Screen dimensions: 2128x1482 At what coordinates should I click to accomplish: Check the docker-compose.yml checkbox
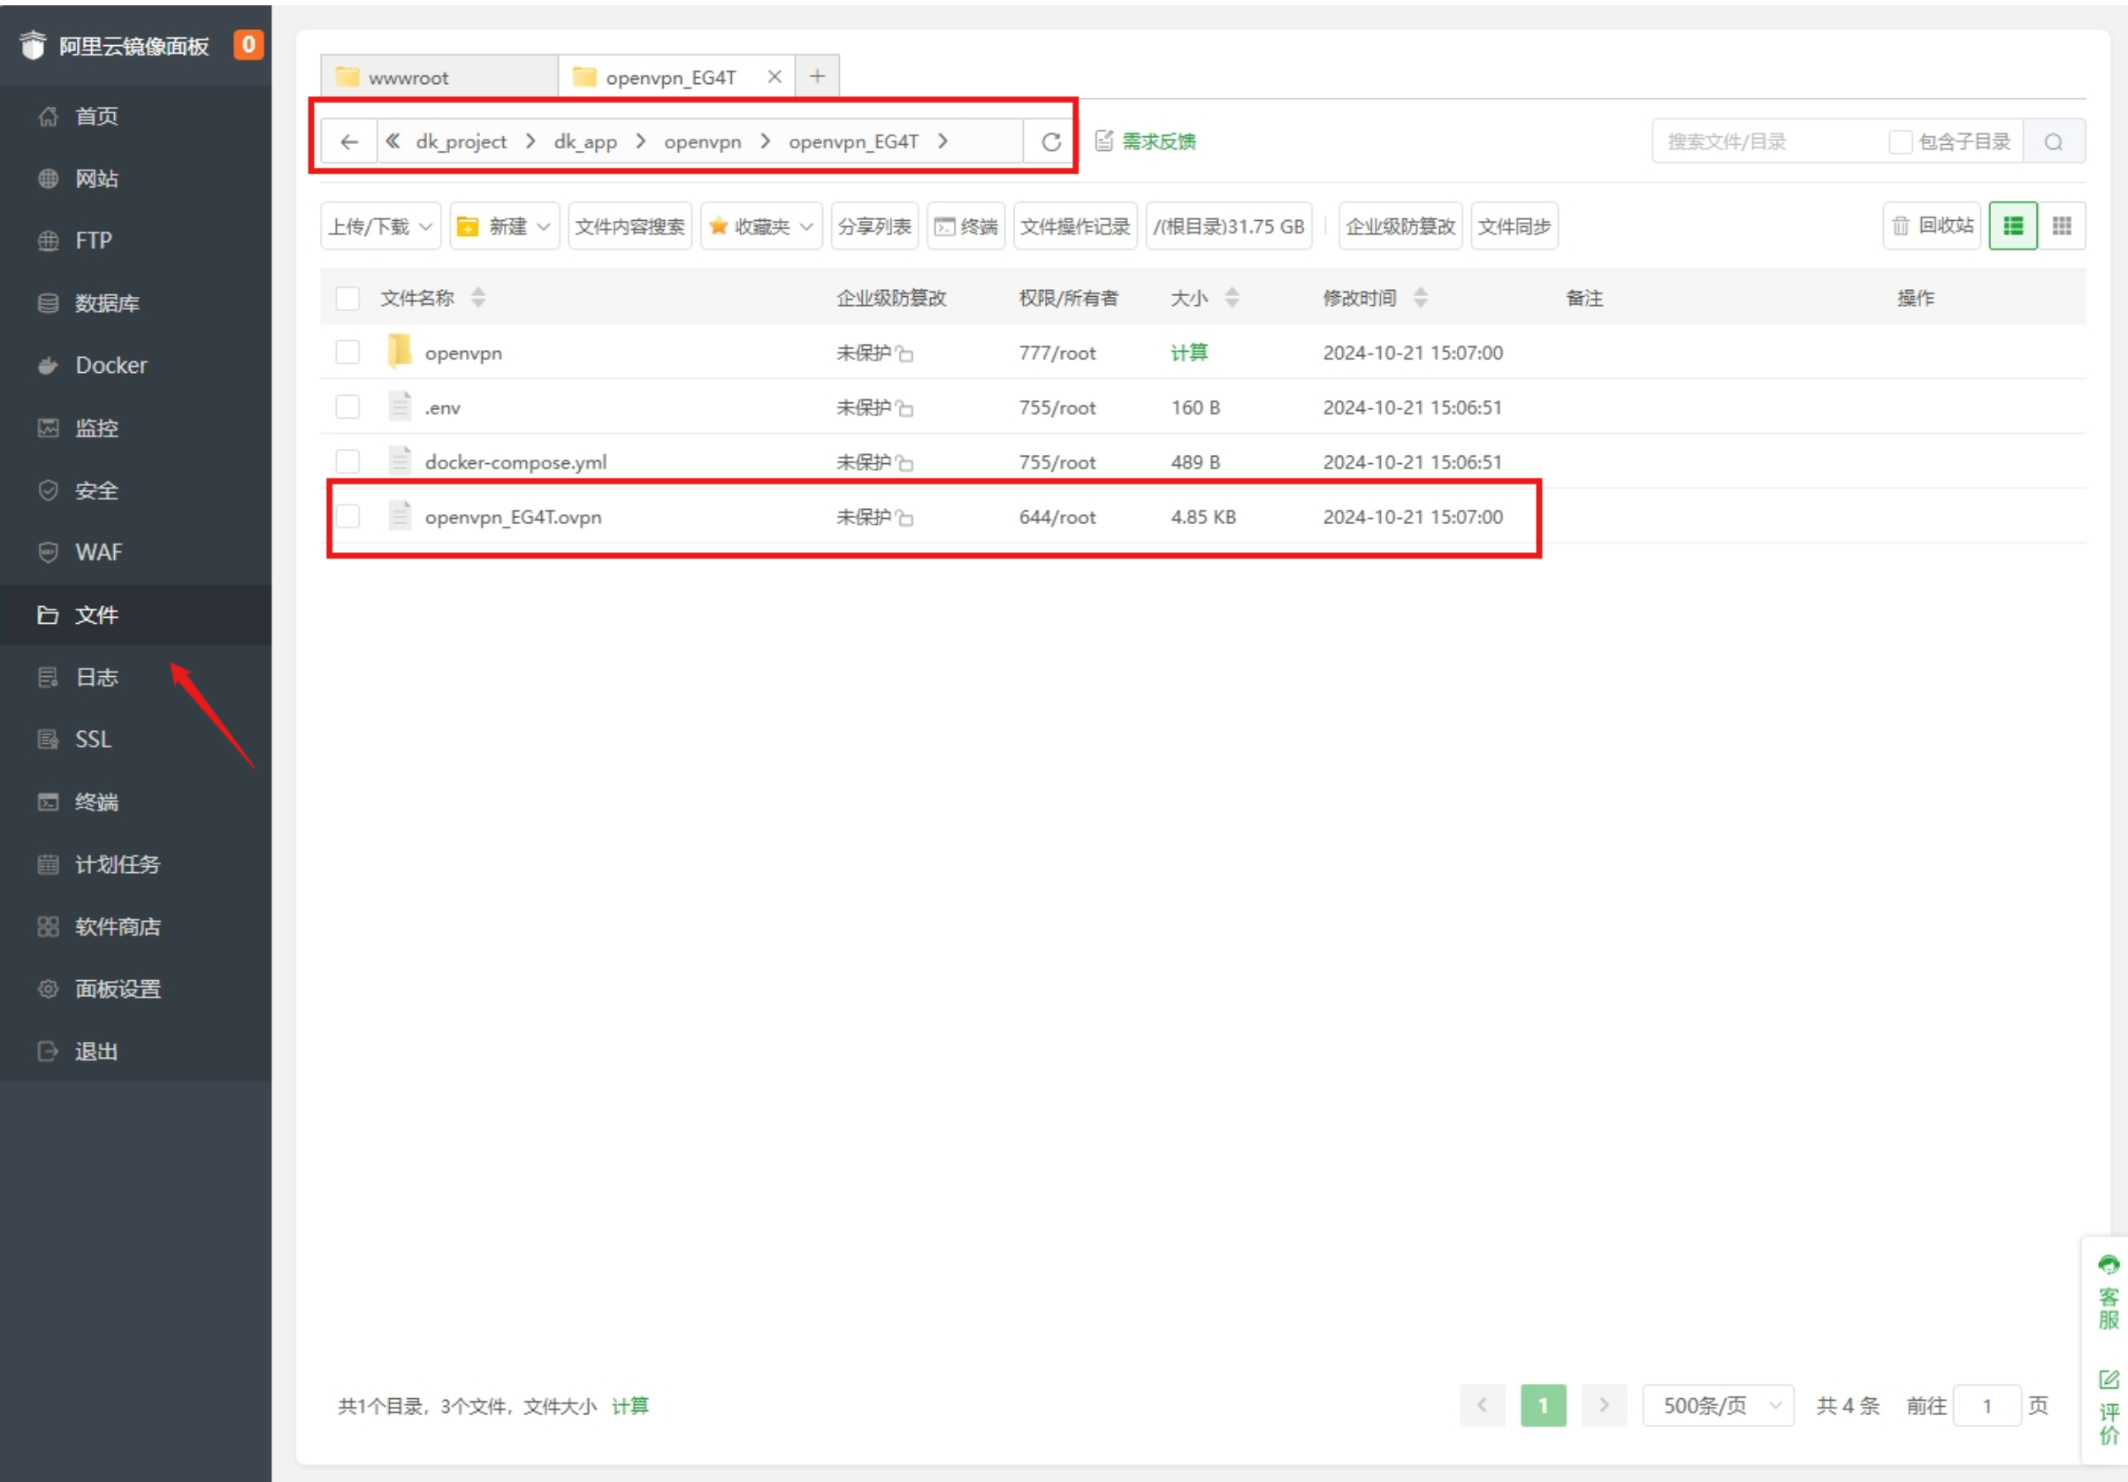pyautogui.click(x=347, y=462)
